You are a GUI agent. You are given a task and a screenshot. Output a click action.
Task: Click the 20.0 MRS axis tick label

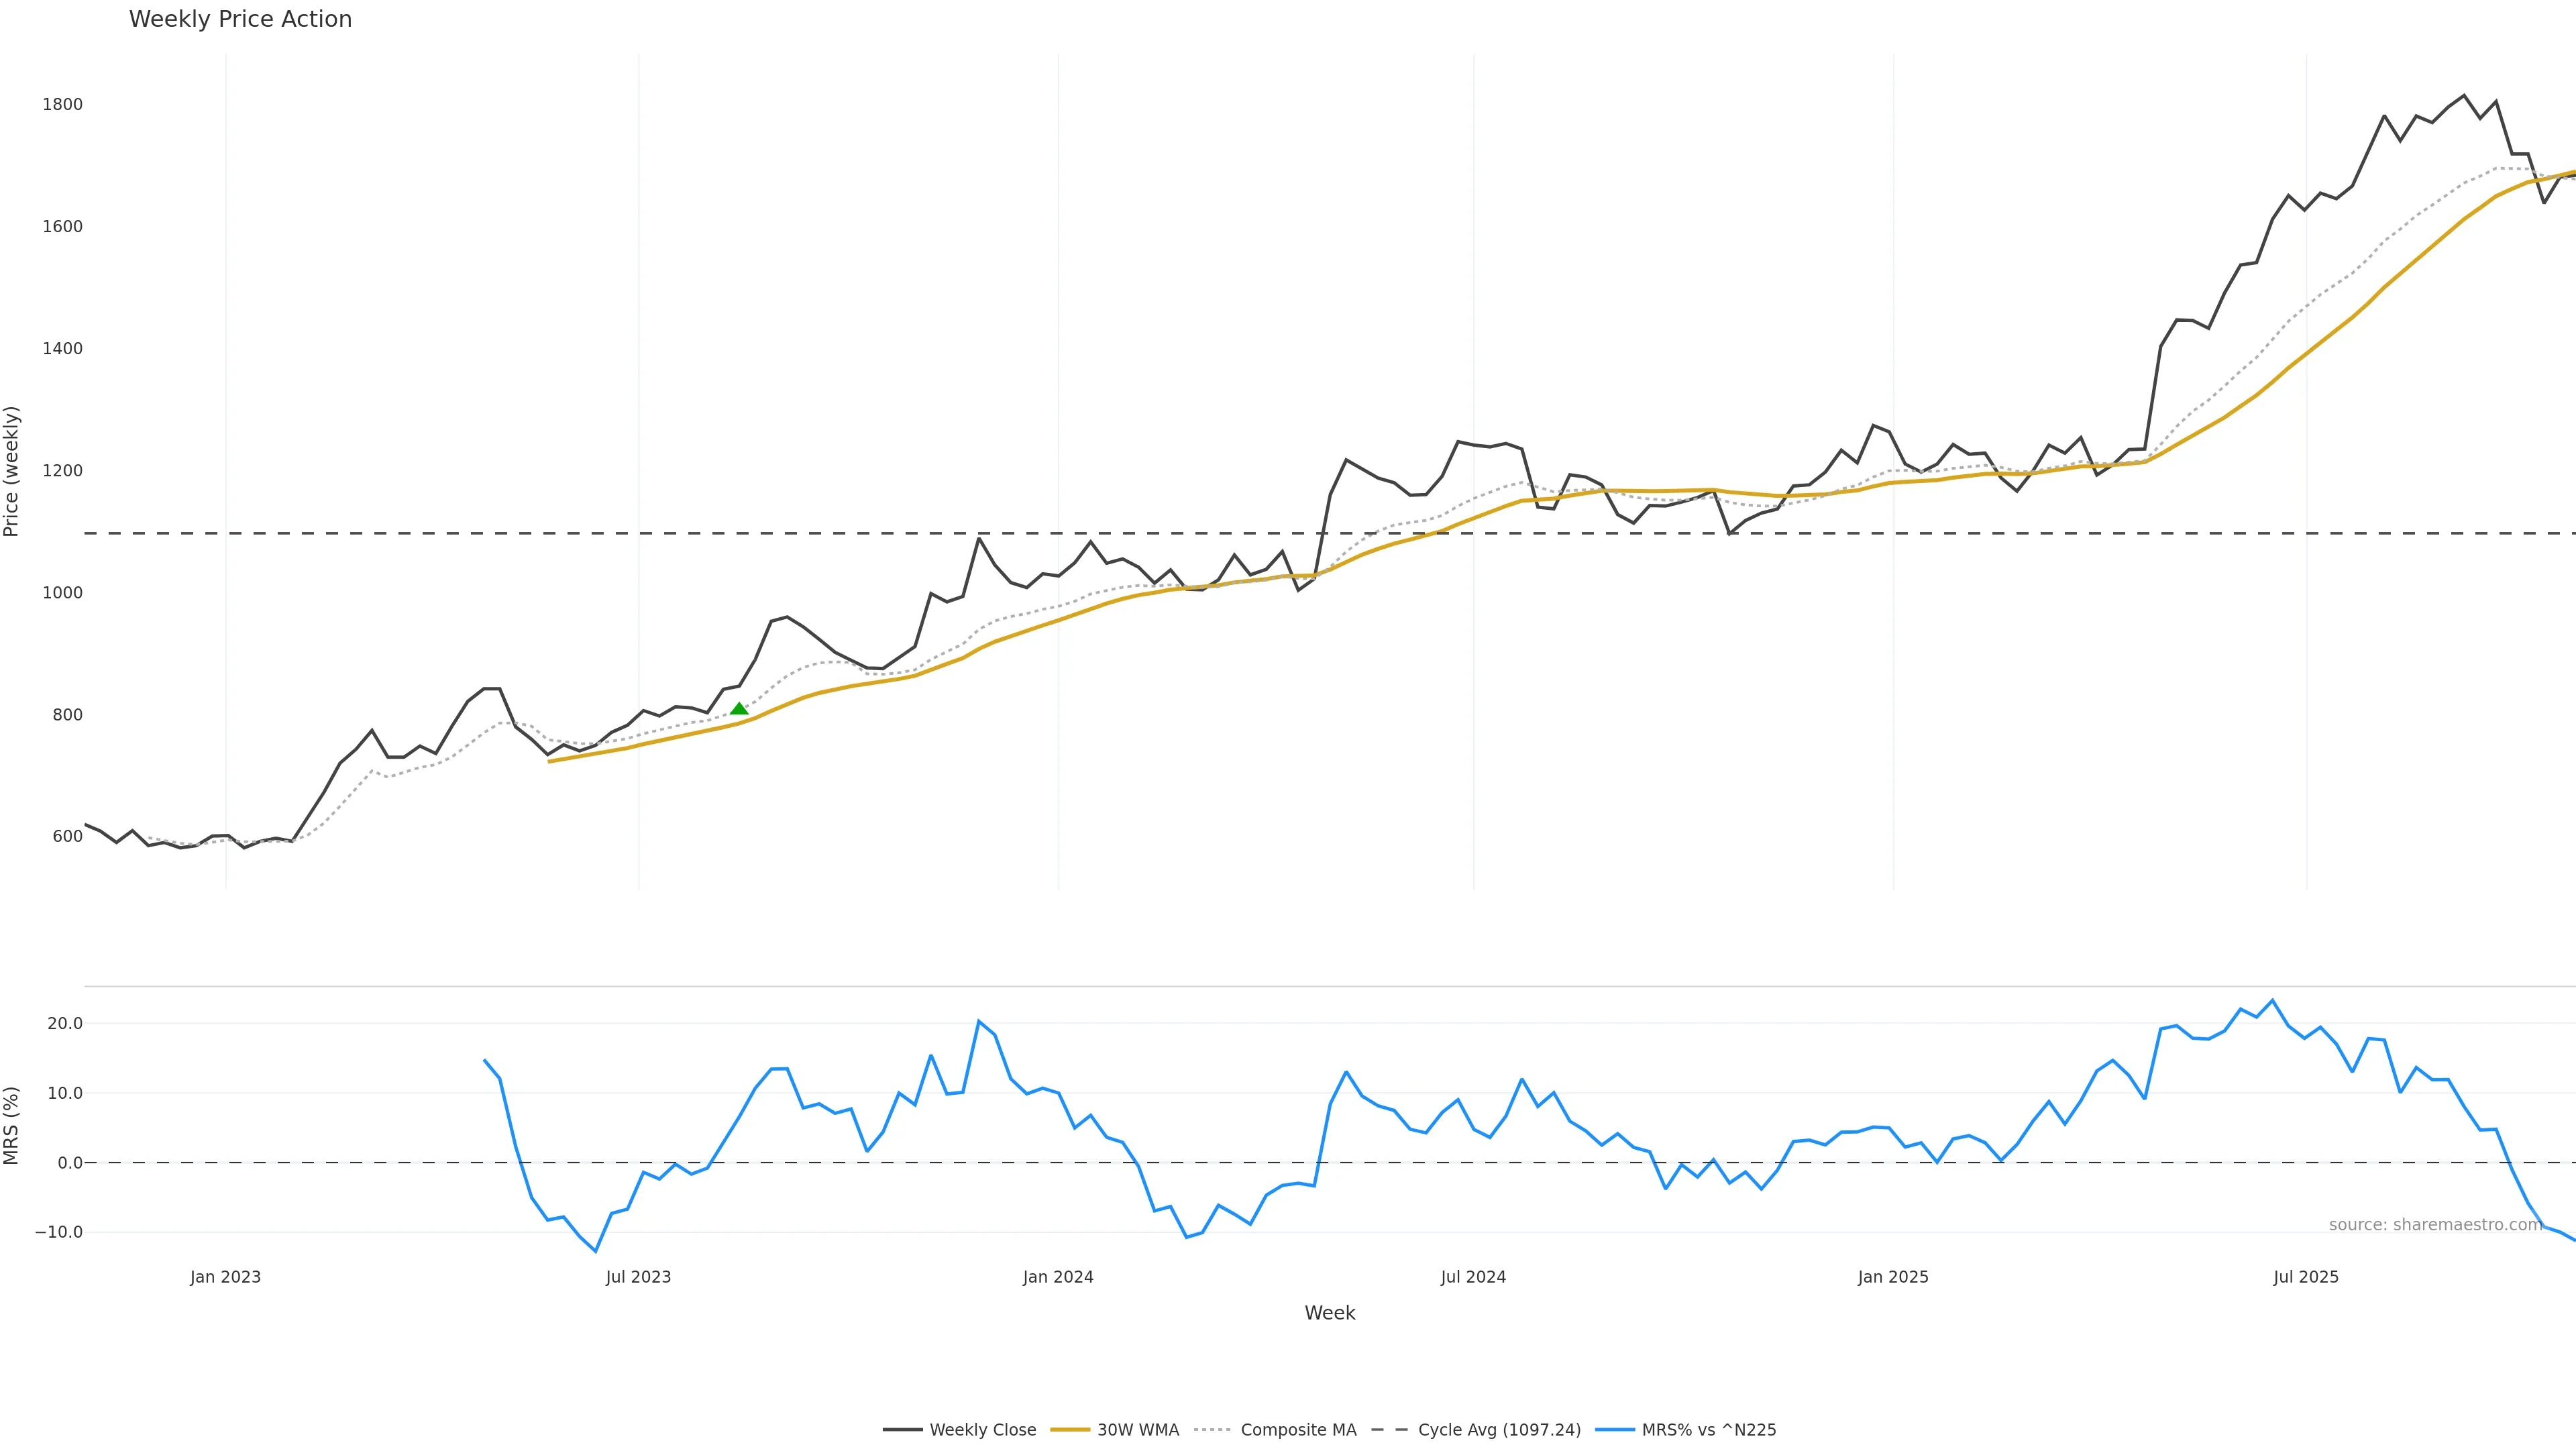(64, 1023)
